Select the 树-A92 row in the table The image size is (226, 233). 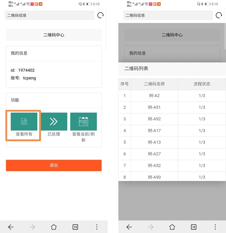tap(154, 119)
